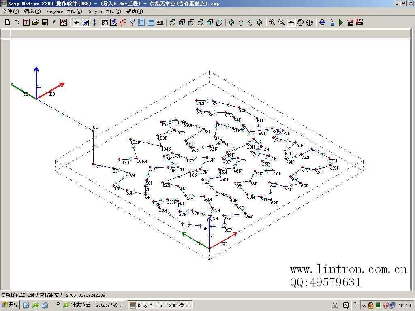Click the red T text tool icon

coord(26,22)
